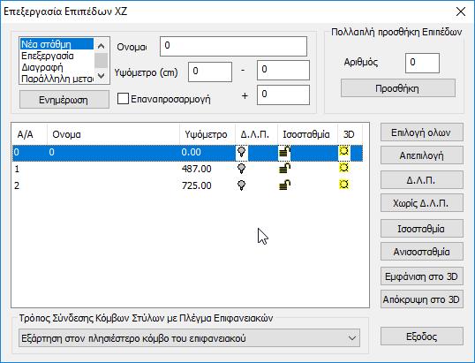Toggle Δ.Λ.Π. pin icon for level 487.00
The image size is (475, 363).
point(241,169)
